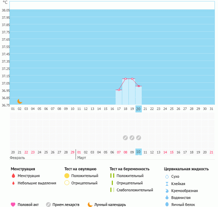Select the highlighted date 10 in March
The width and height of the screenshot is (218, 207).
(x=138, y=152)
